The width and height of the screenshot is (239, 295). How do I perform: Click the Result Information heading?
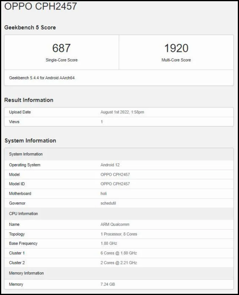coord(29,100)
